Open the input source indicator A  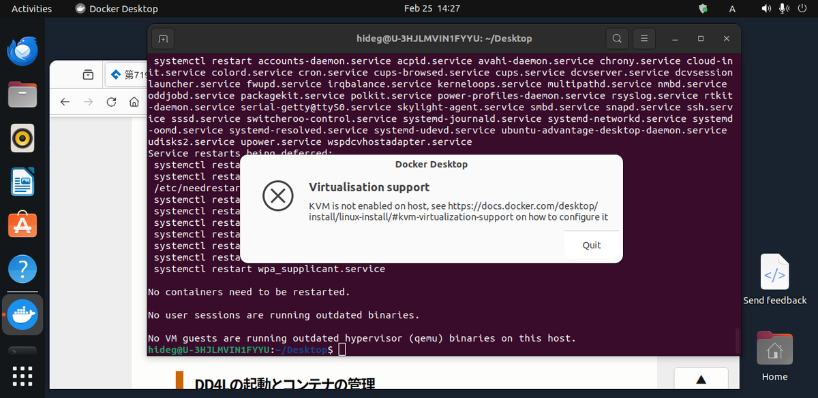click(732, 9)
